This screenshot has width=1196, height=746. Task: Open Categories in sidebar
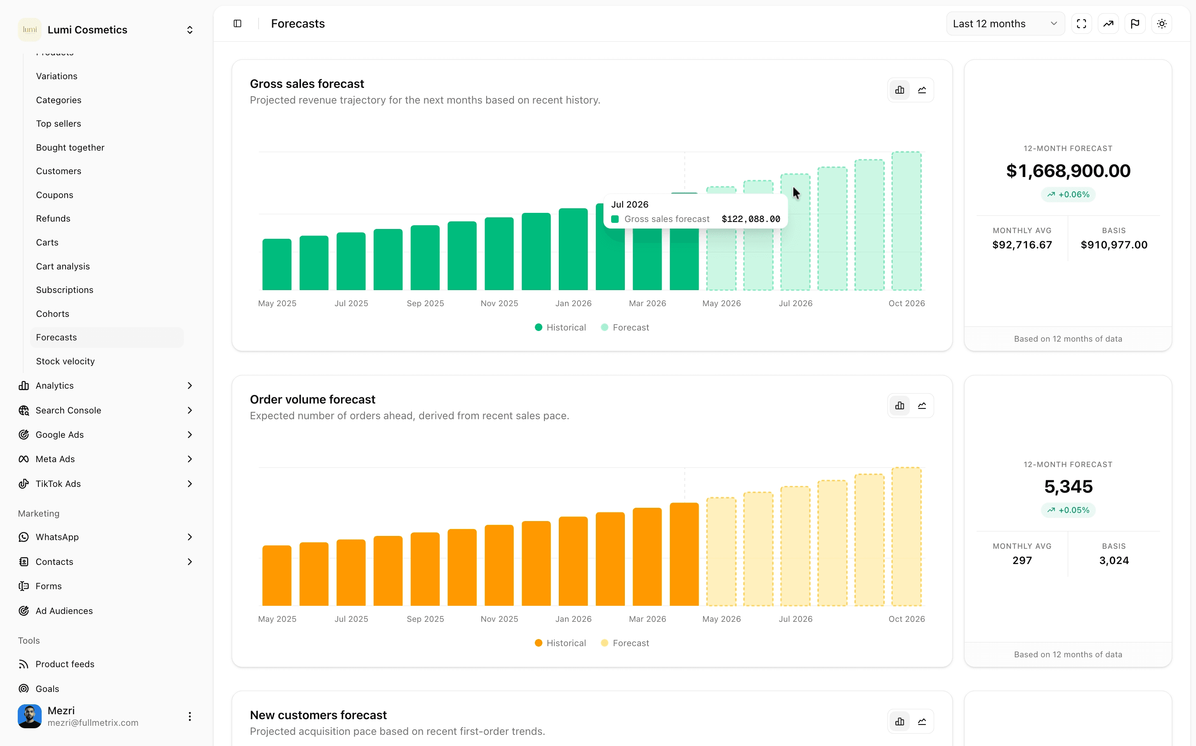(x=106, y=100)
